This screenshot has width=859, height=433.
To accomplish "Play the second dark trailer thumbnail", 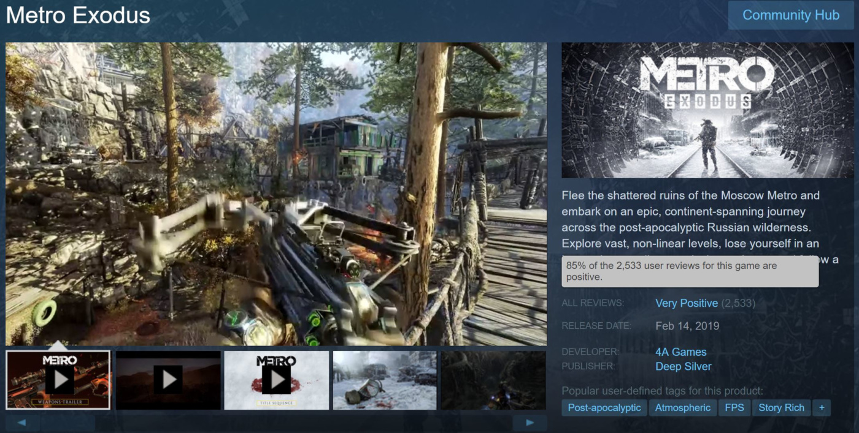I will (x=168, y=380).
